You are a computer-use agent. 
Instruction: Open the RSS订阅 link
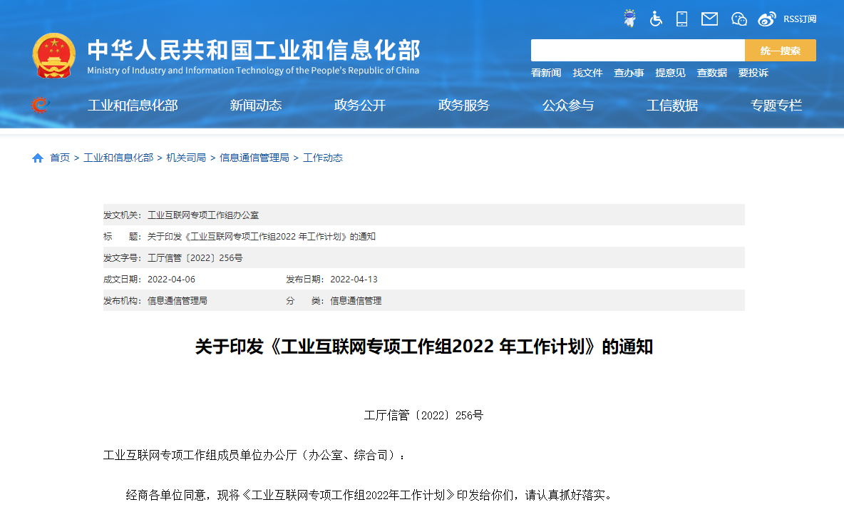(x=800, y=19)
